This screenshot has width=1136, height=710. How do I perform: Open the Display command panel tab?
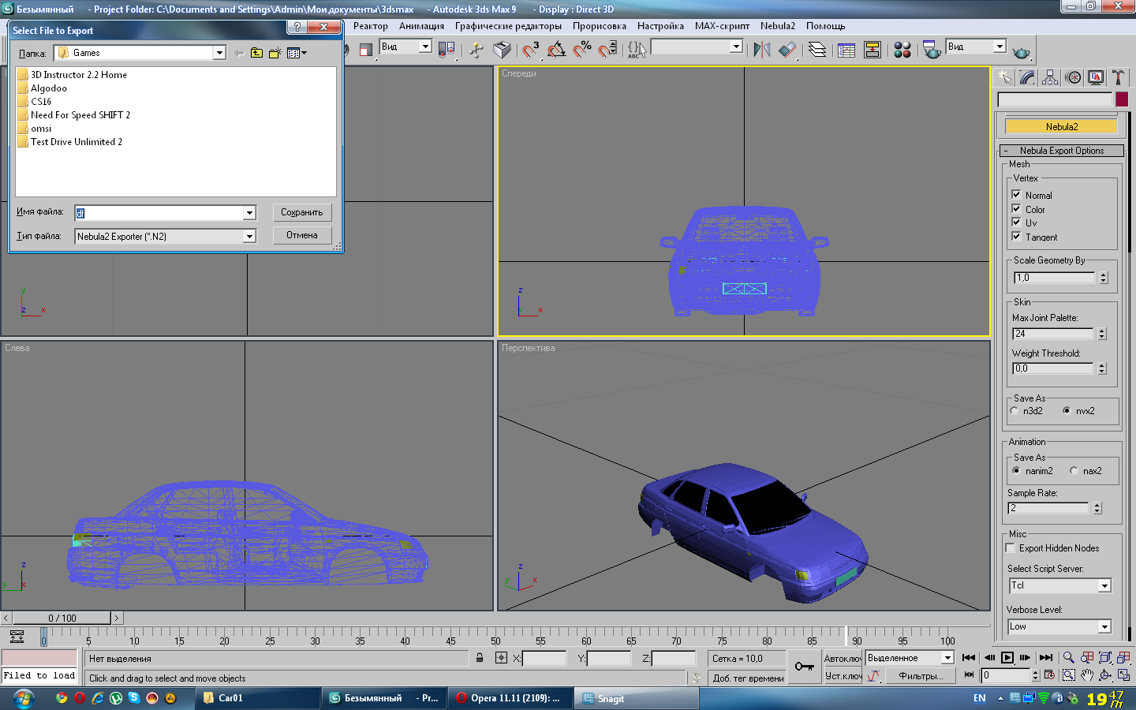tap(1096, 77)
